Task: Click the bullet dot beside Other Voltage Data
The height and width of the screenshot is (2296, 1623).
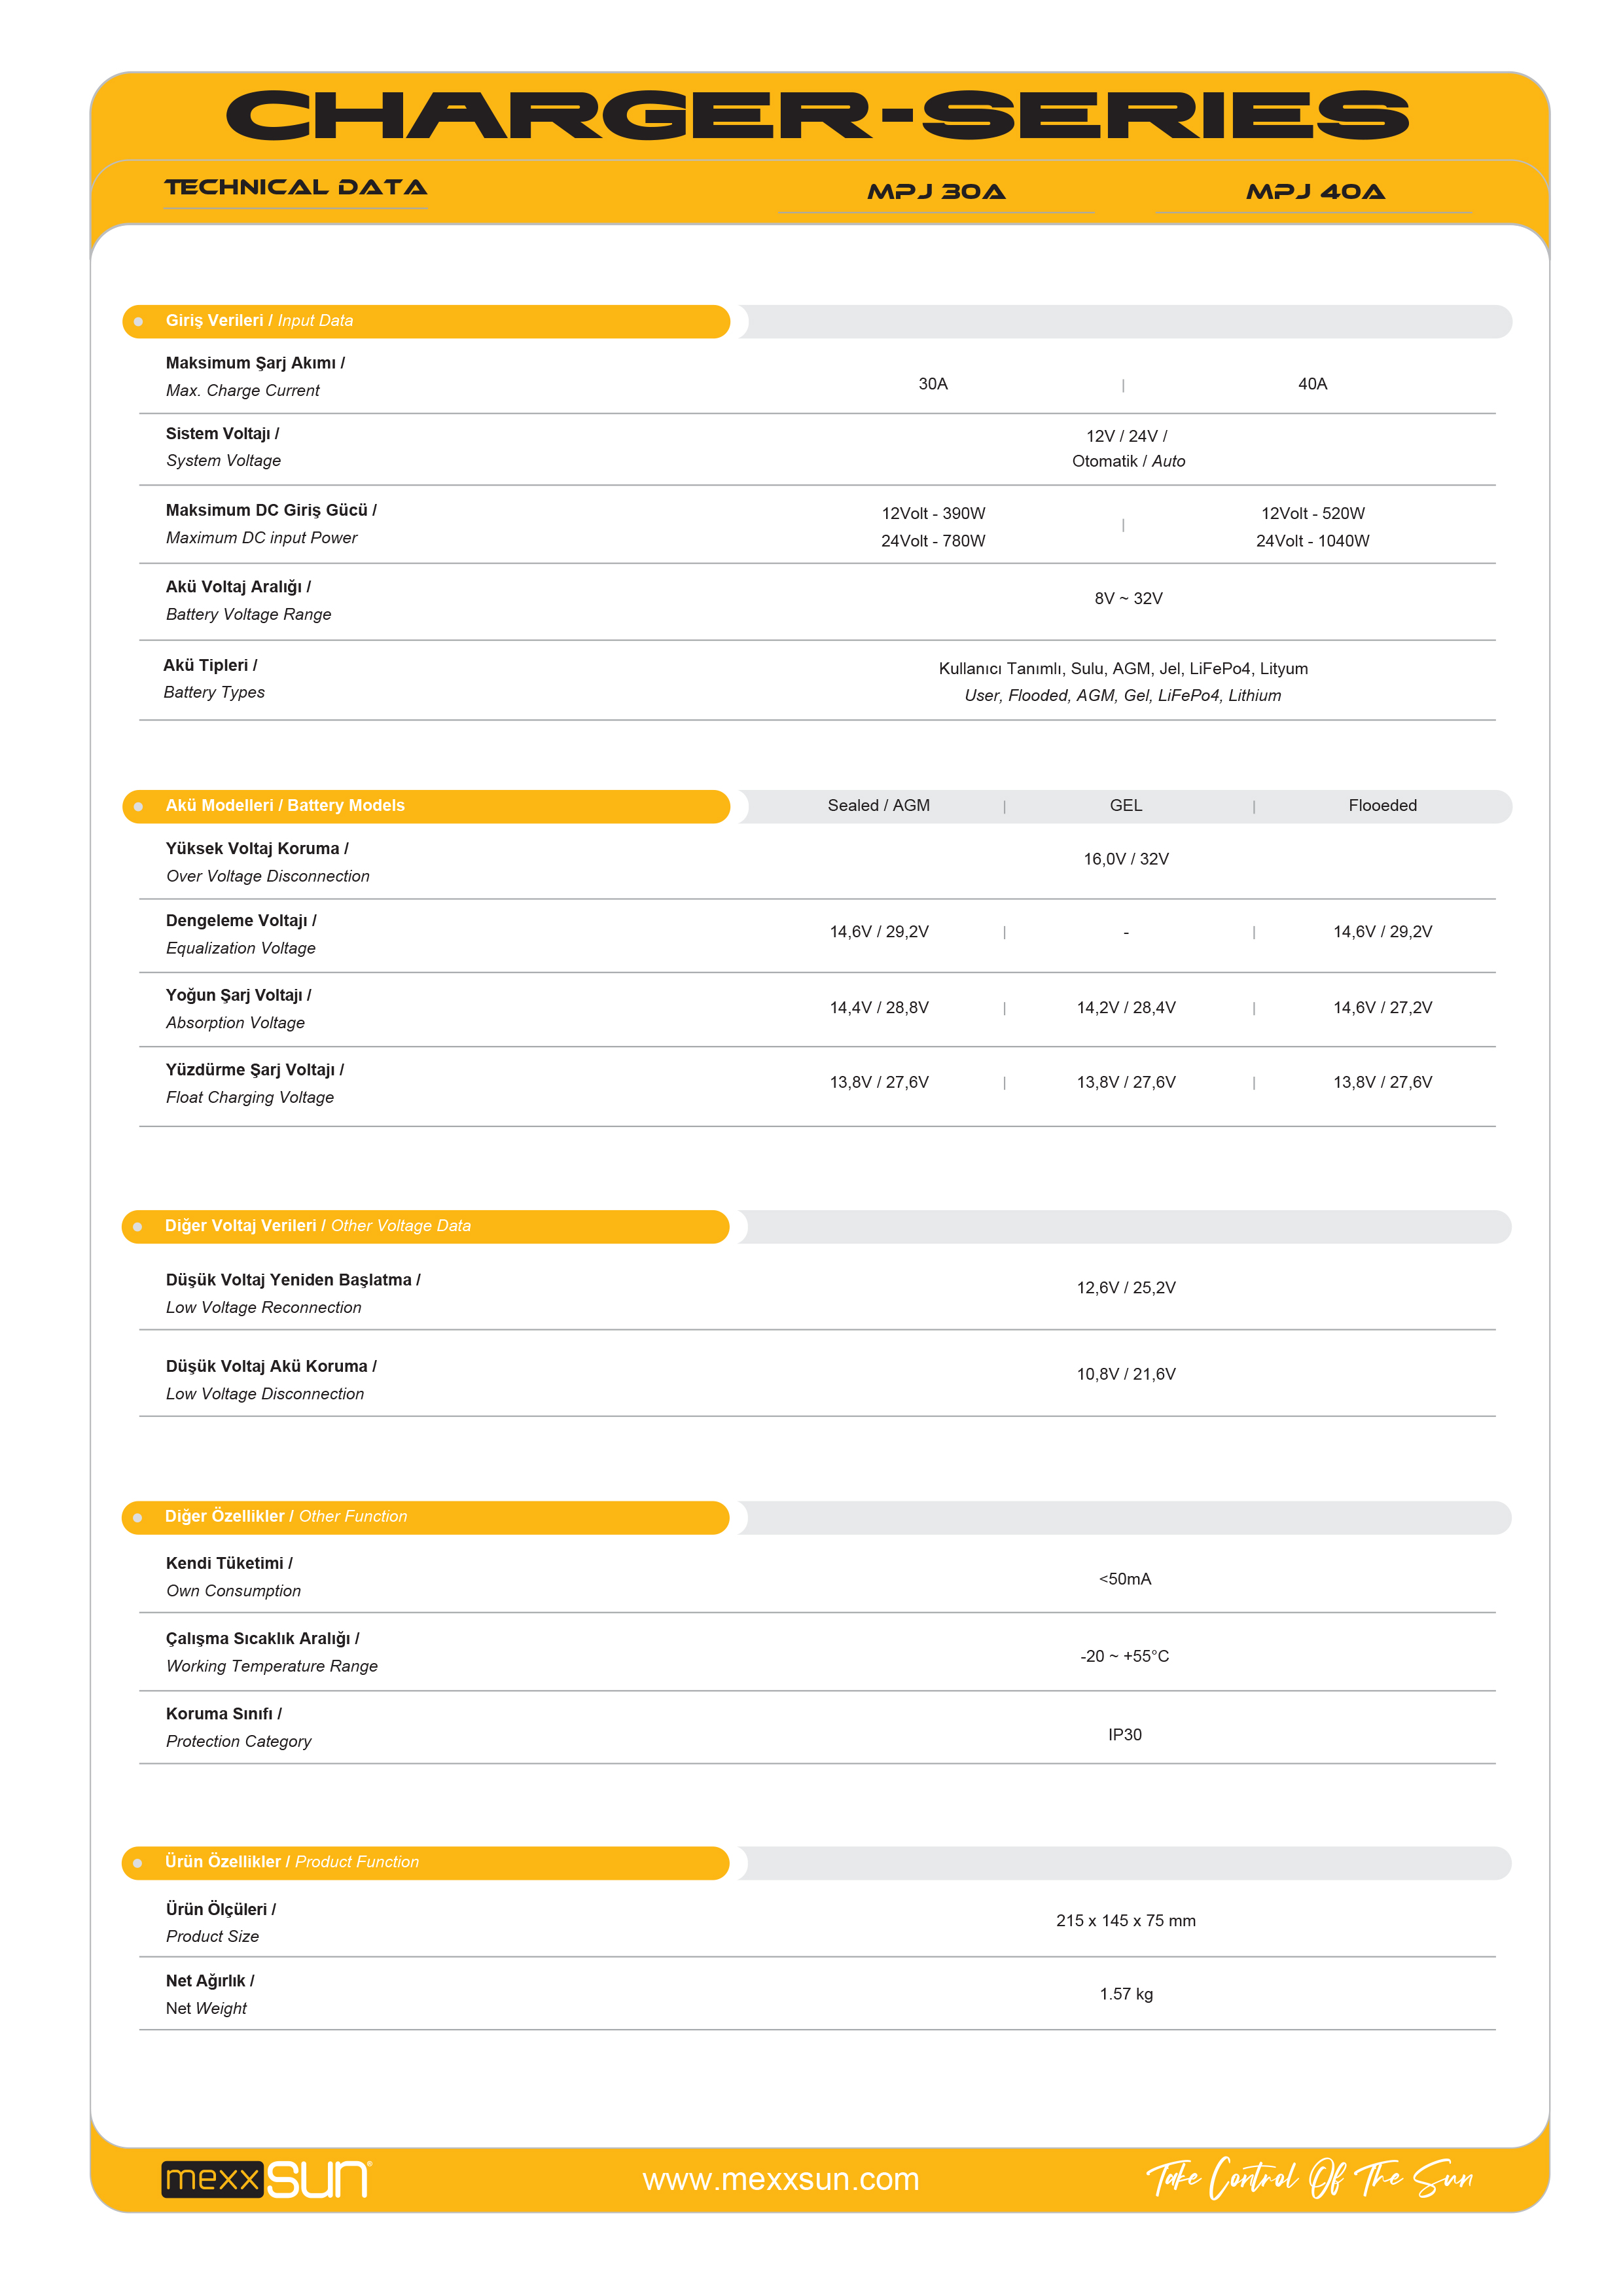Action: coord(138,1227)
